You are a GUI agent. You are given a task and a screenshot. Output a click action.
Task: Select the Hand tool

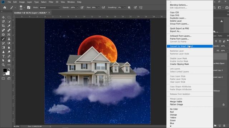click(x=9, y=60)
